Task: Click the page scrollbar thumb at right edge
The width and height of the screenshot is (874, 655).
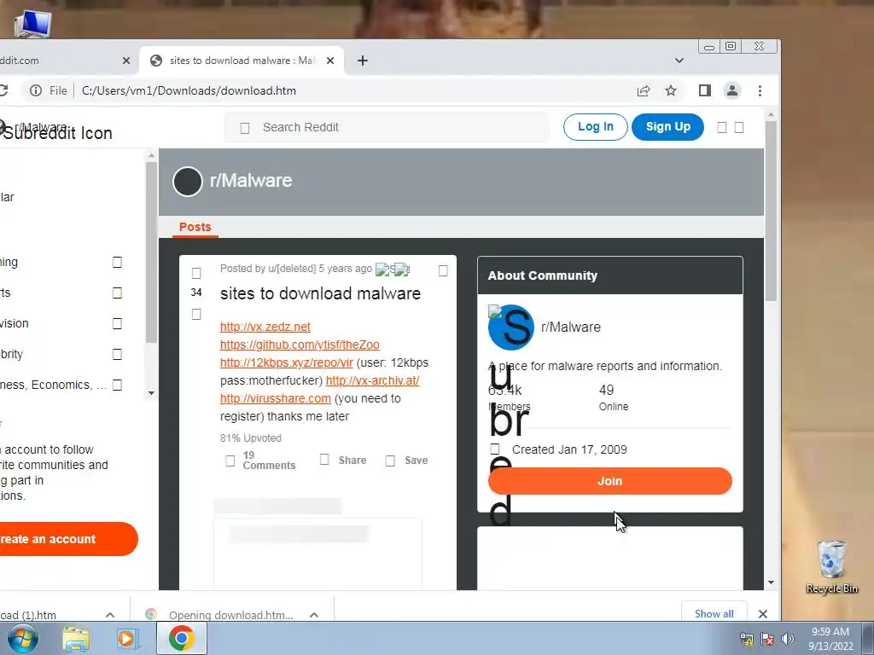Action: [x=771, y=212]
